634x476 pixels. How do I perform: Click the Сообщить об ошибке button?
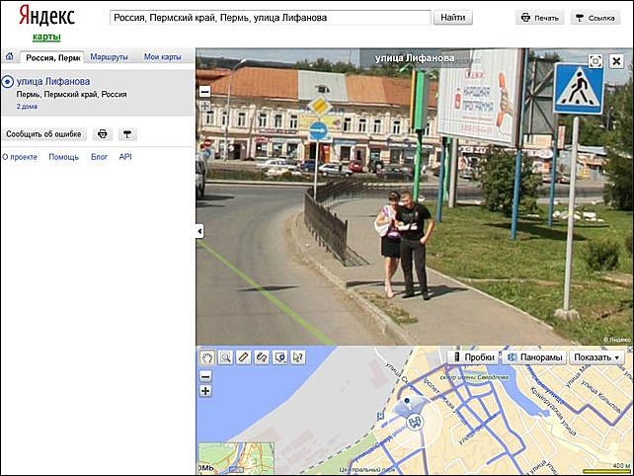pyautogui.click(x=45, y=133)
